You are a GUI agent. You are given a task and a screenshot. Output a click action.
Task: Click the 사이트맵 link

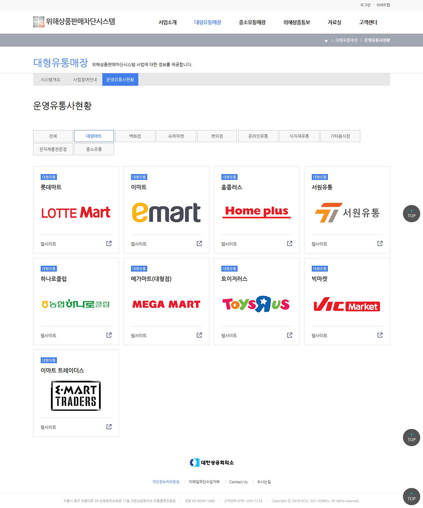383,5
